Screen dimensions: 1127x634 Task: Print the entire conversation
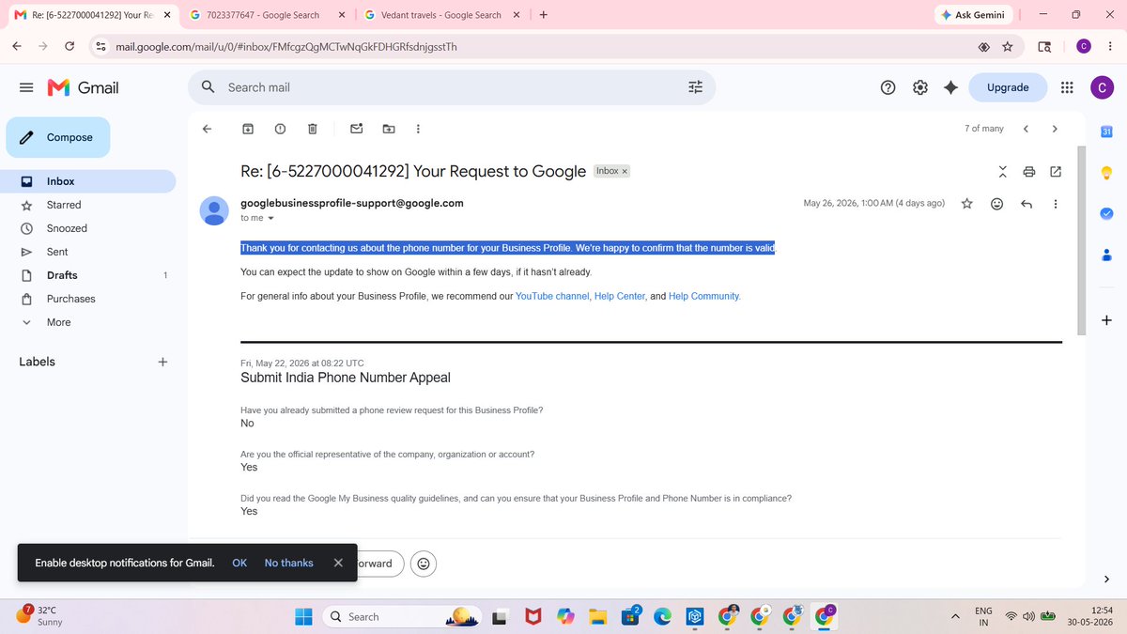pos(1029,171)
